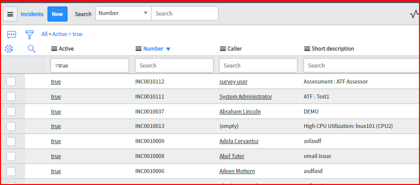This screenshot has height=185, width=420.
Task: Open the list controls hamburger menu
Action: point(10,14)
